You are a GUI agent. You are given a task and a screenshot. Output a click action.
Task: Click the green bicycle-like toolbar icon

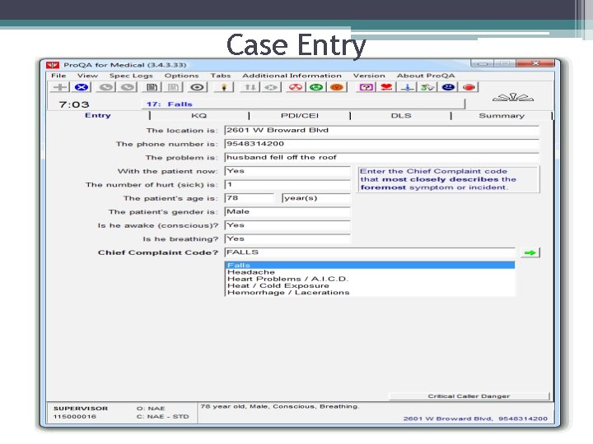point(427,88)
